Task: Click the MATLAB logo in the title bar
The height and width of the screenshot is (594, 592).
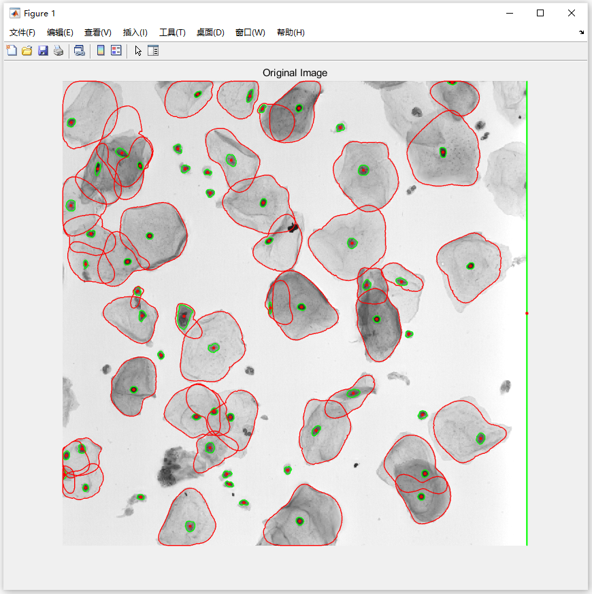Action: click(15, 13)
